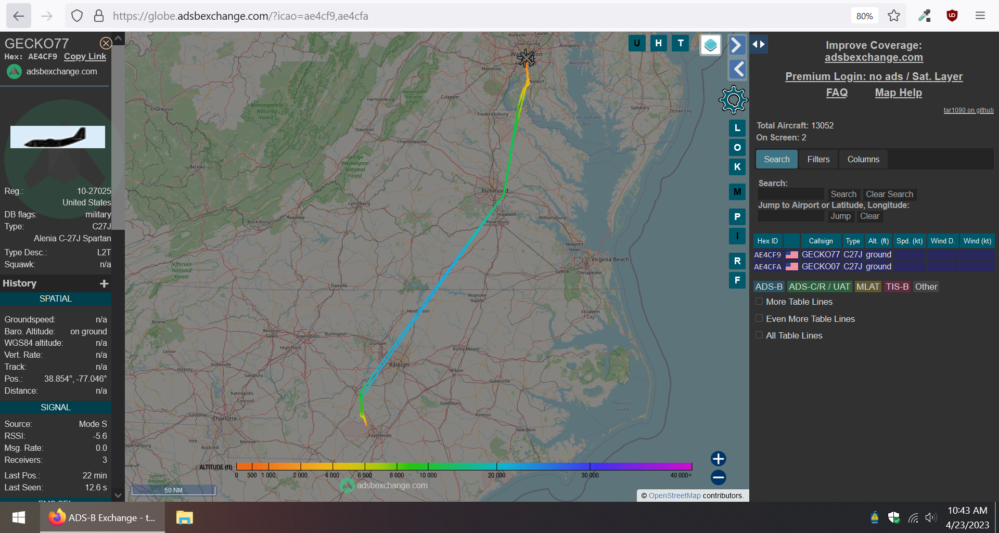The image size is (999, 533).
Task: Focus the aircraft Search input field
Action: click(x=791, y=194)
